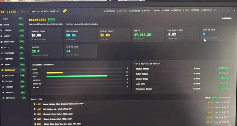This screenshot has height=126, width=237.
Task: Click the Refresh button
Action: click(x=227, y=18)
